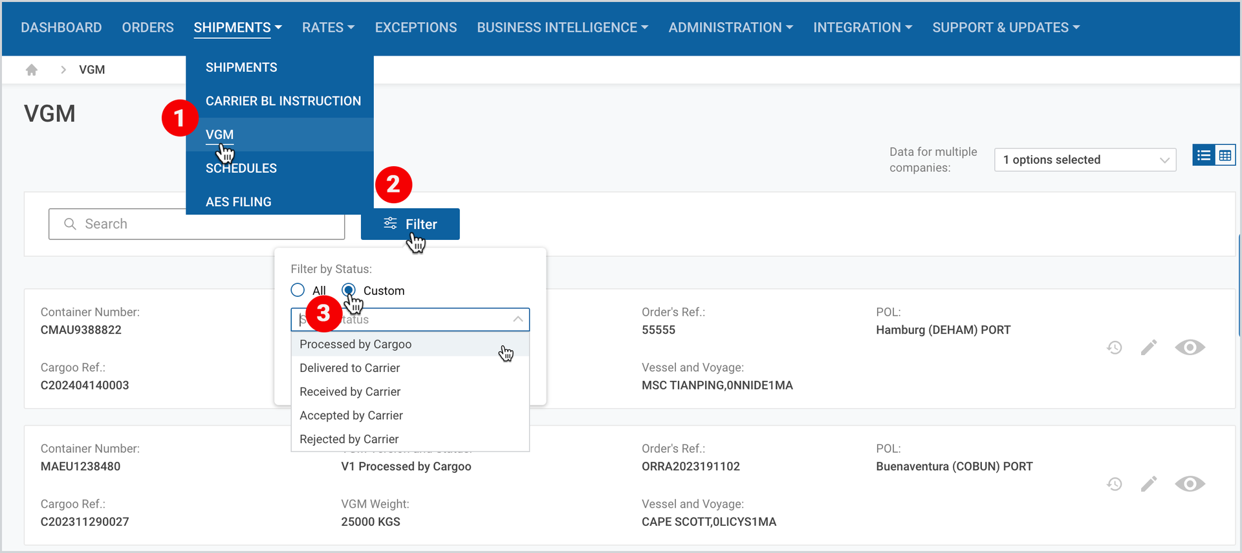Open the Administration dropdown
Screen dimensions: 1242x553
coord(730,28)
